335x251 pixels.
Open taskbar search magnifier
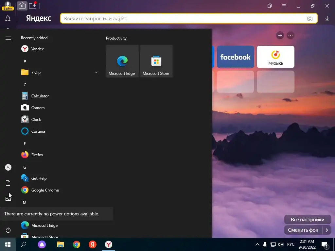[24, 244]
